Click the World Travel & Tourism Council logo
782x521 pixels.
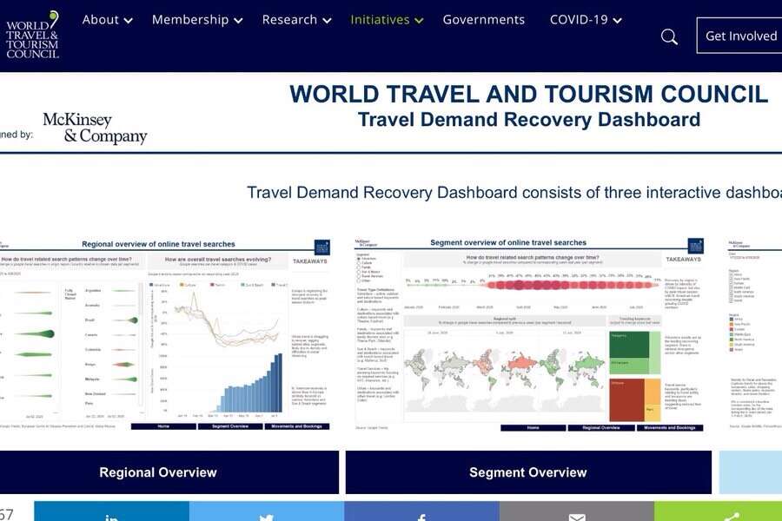coord(32,36)
